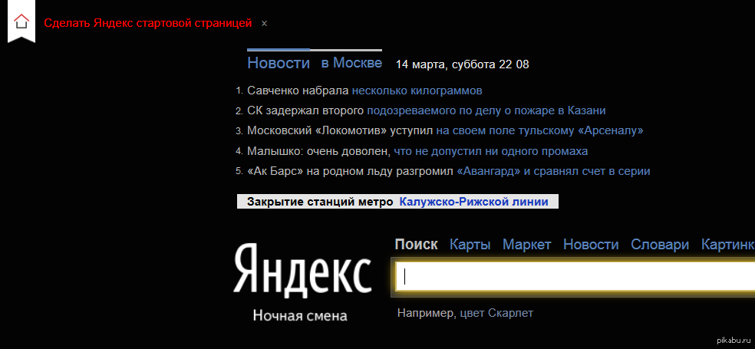The height and width of the screenshot is (349, 755).
Task: Click the red home bookmark icon
Action: click(21, 21)
